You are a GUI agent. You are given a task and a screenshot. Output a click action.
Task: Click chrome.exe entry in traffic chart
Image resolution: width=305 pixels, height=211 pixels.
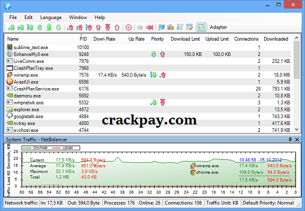204,172
